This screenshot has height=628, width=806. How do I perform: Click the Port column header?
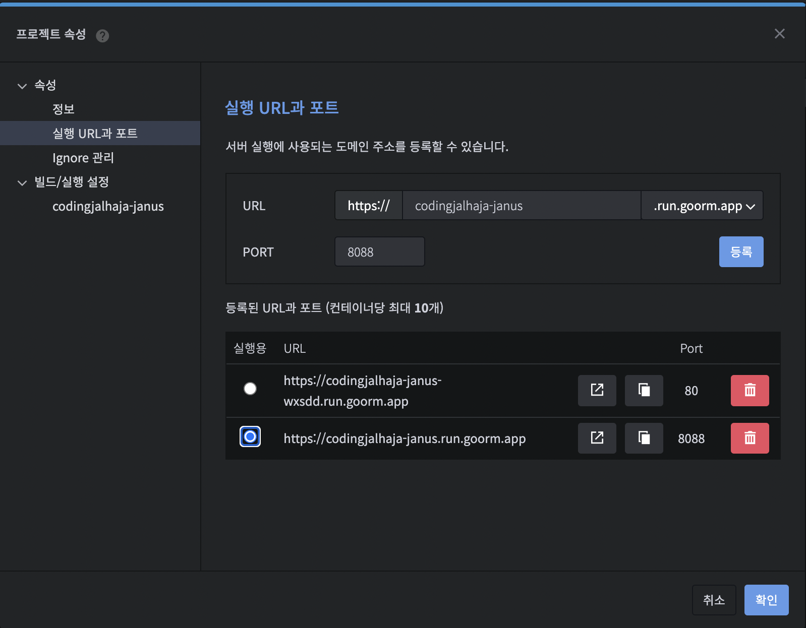click(x=691, y=348)
